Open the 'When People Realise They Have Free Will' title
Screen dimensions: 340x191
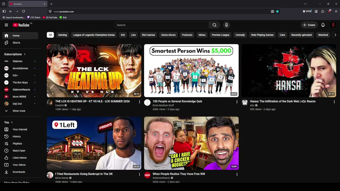pyautogui.click(x=179, y=174)
